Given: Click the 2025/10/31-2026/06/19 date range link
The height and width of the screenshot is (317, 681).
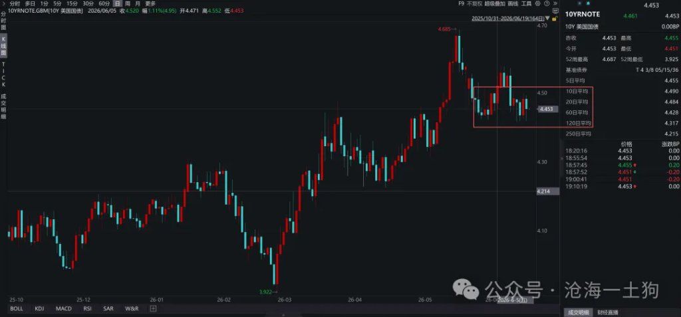Looking at the screenshot, I should (507, 19).
